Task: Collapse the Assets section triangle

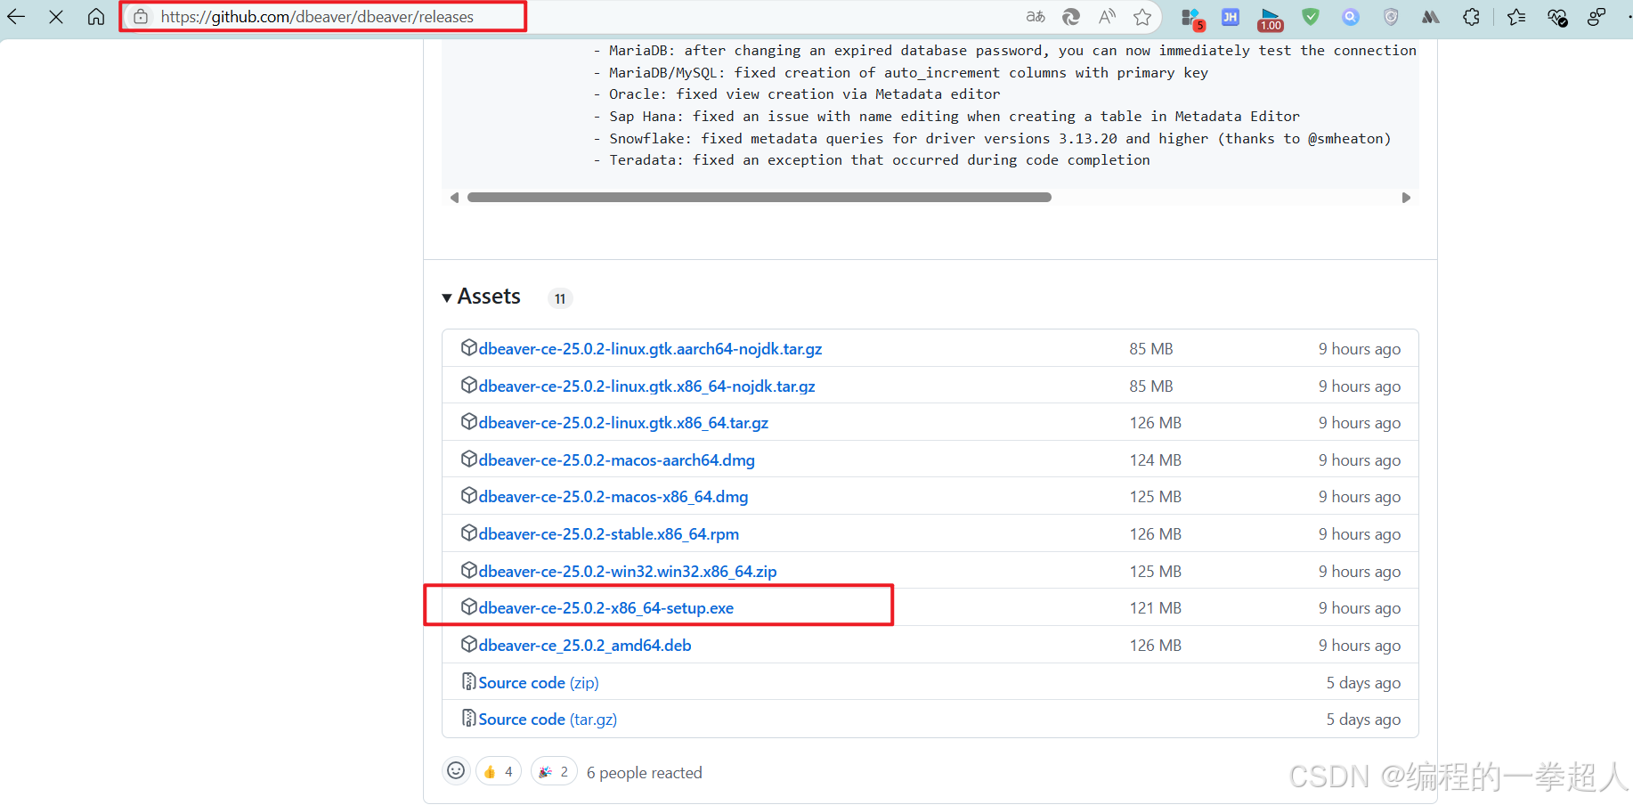Action: 447,297
